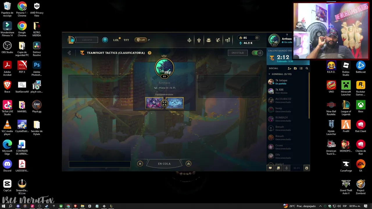Open the taskbar clock at 02:59 a. m.
This screenshot has width=372, height=209.
(x=355, y=206)
